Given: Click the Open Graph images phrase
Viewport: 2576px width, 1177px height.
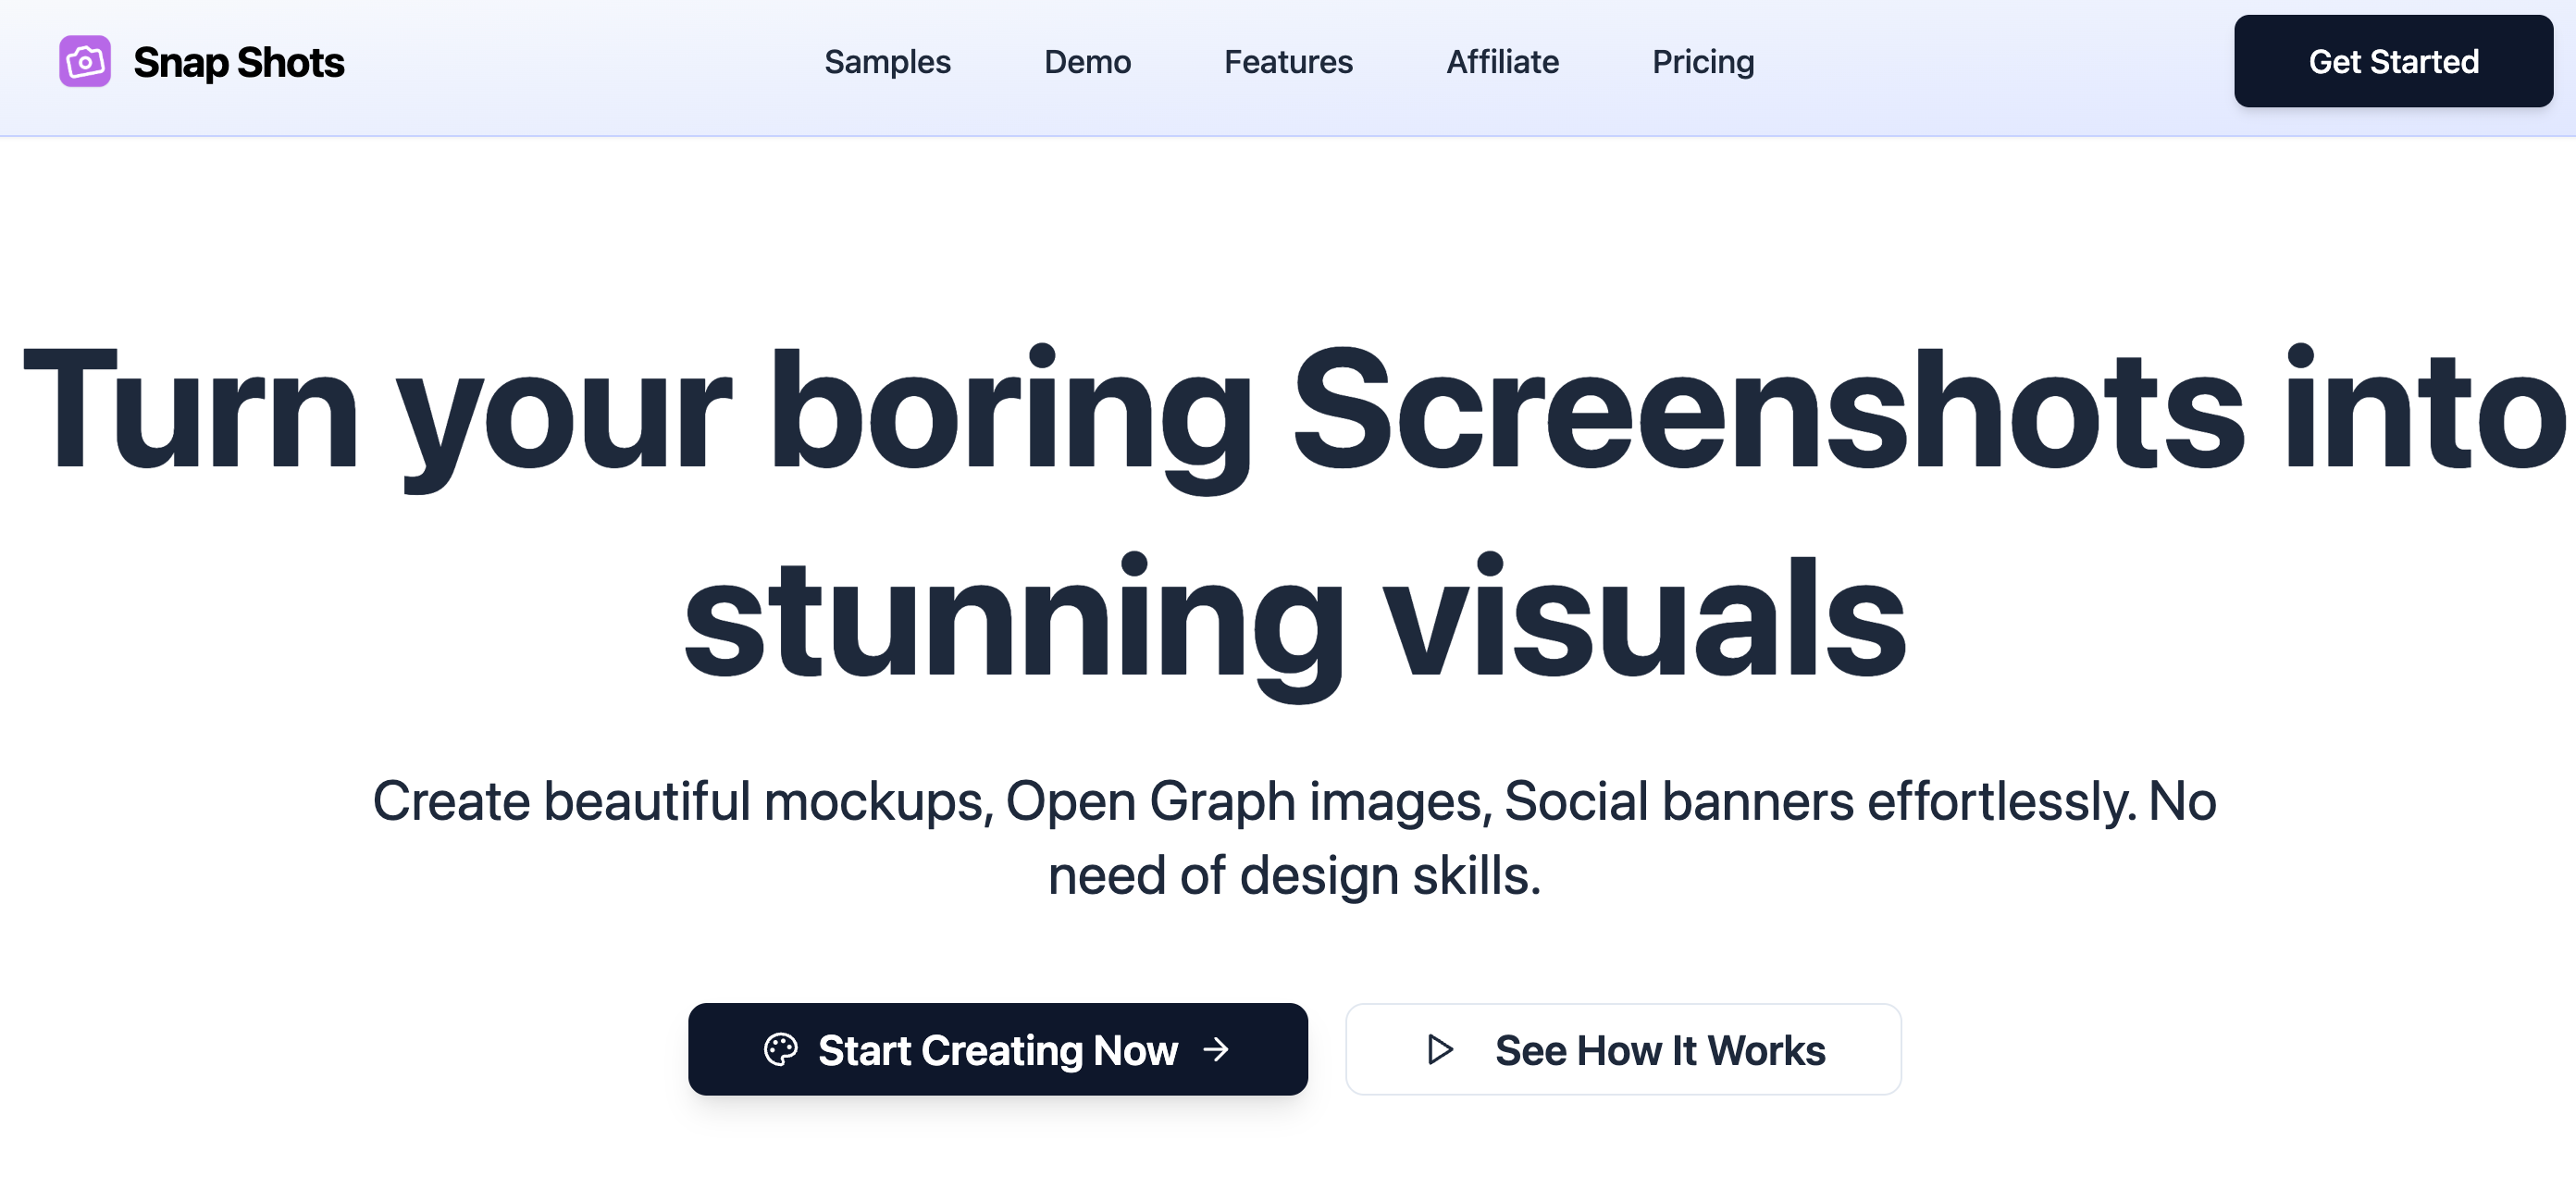Looking at the screenshot, I should click(1247, 801).
